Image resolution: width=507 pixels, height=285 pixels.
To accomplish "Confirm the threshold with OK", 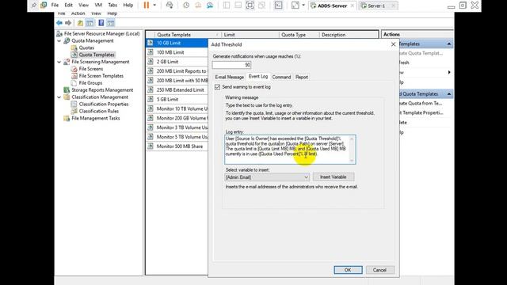I will [348, 270].
